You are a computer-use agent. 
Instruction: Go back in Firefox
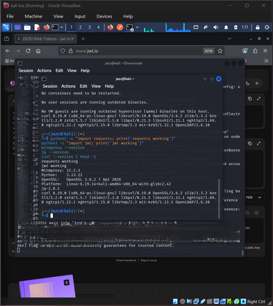8,51
